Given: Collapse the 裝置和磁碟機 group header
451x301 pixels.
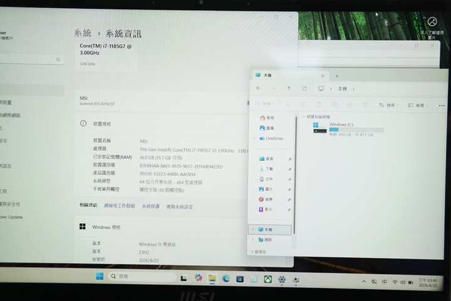Looking at the screenshot, I should pos(316,117).
